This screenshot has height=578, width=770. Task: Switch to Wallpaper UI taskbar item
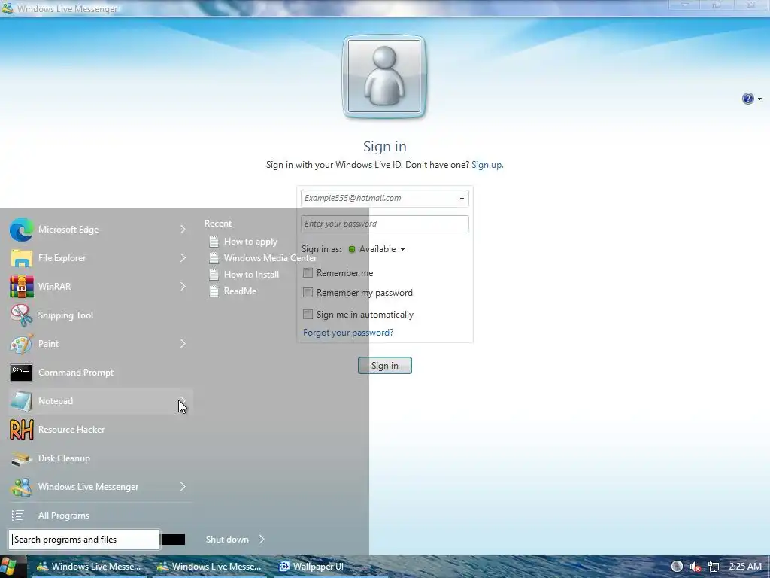point(311,567)
